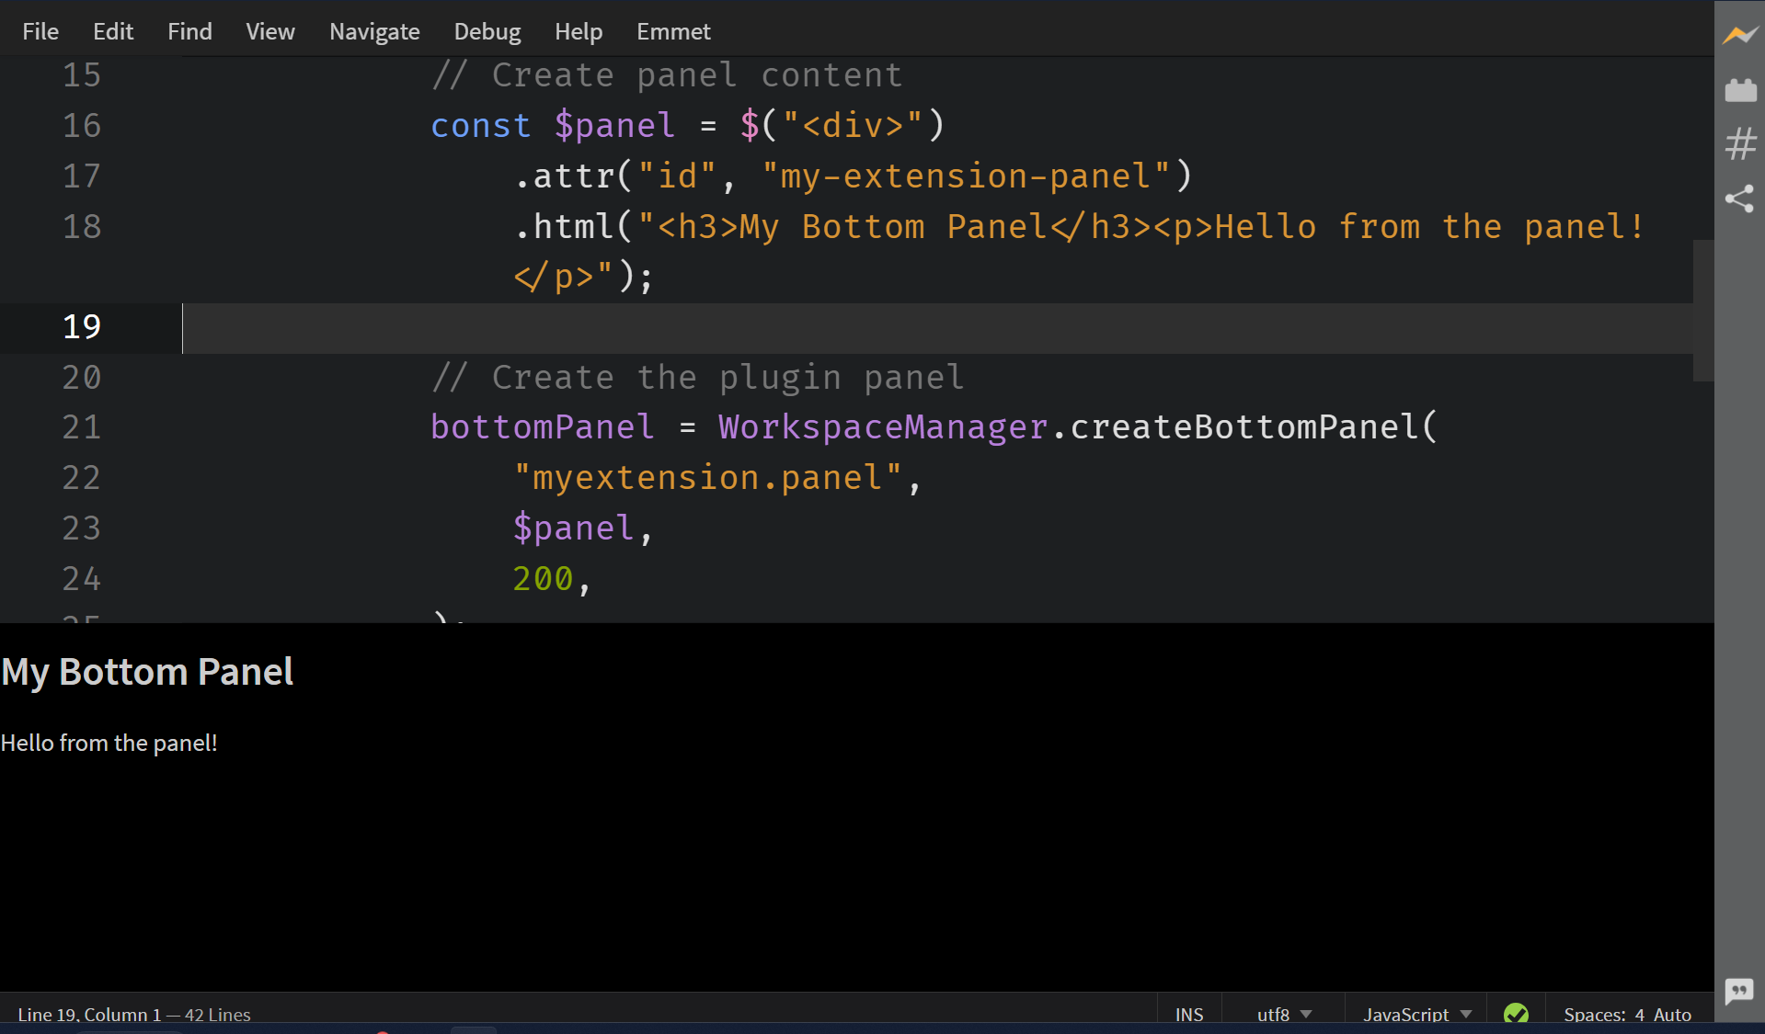This screenshot has width=1765, height=1034.
Task: Click the vertical scrollbar thumb in editor
Action: click(x=1702, y=311)
